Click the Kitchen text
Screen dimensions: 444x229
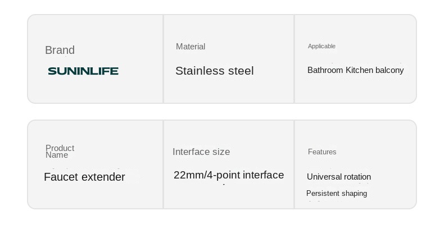point(359,70)
